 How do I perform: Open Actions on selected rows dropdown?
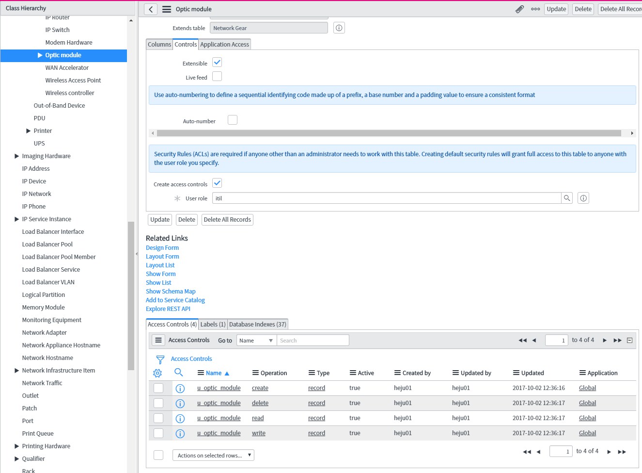tap(213, 455)
